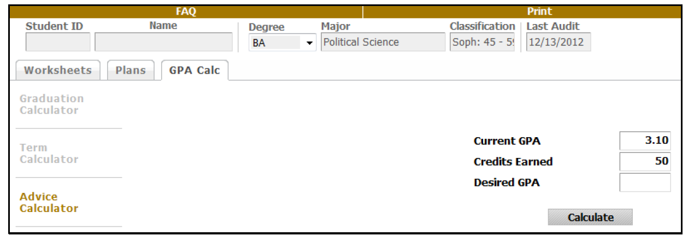Focus the empty Desired GPA box
The height and width of the screenshot is (247, 694).
tap(645, 183)
